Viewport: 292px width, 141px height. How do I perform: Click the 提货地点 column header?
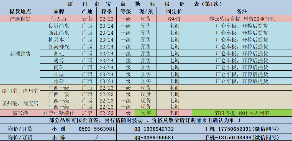pos(20,12)
